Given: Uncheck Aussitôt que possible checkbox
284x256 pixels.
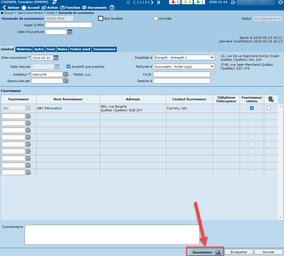Looking at the screenshot, I should click(x=68, y=67).
